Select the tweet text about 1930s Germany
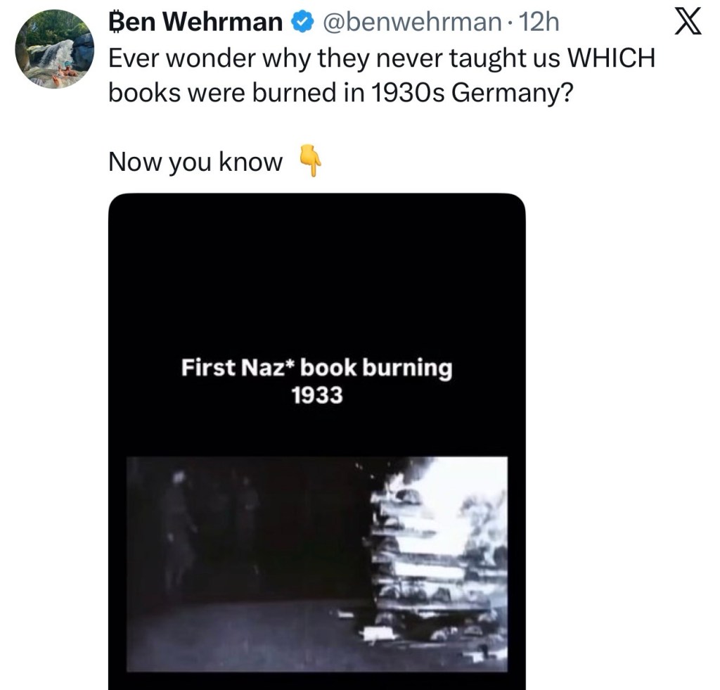Image resolution: width=720 pixels, height=690 pixels. 352,75
